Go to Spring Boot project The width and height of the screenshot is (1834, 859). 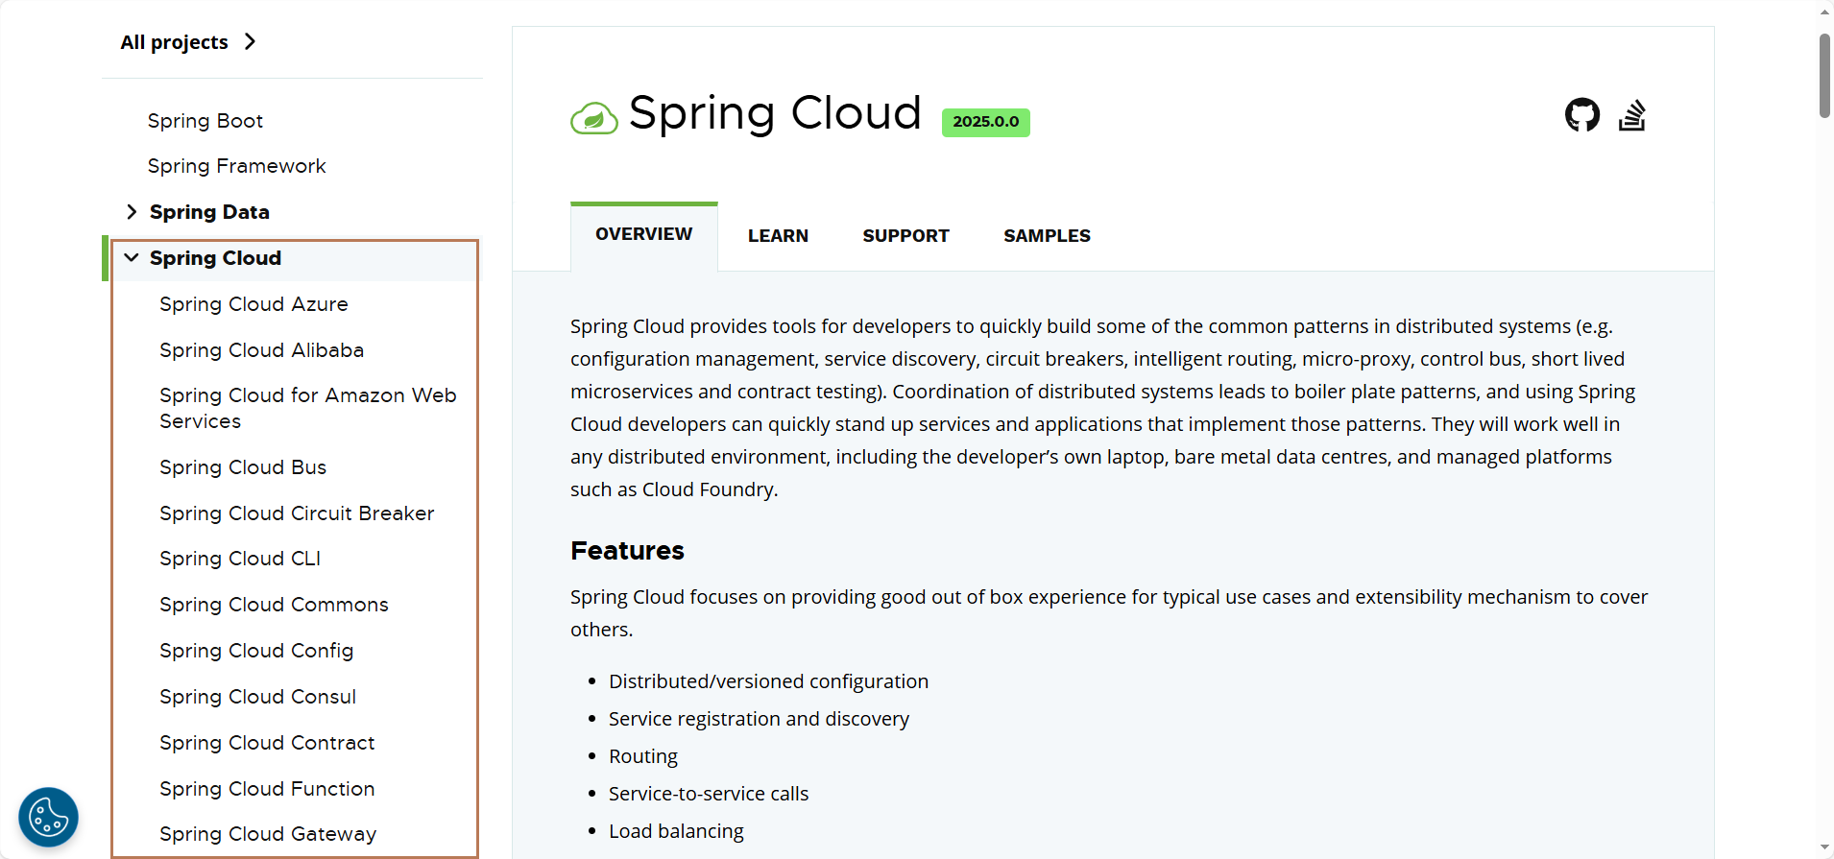205,121
